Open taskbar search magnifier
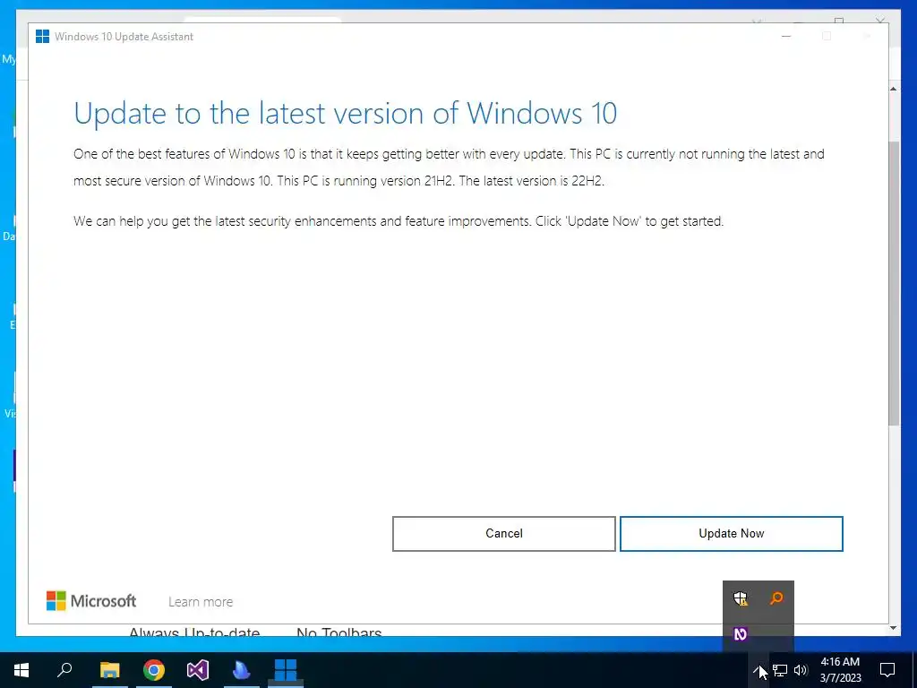Screen dimensions: 917x688 tap(64, 670)
